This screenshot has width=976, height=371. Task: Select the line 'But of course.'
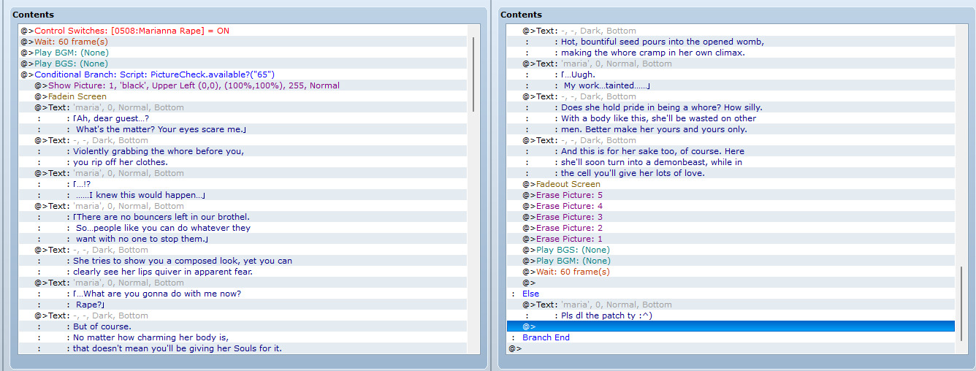click(x=243, y=326)
